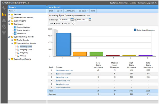Open the start date calendar picker
The image size is (159, 104).
click(72, 20)
